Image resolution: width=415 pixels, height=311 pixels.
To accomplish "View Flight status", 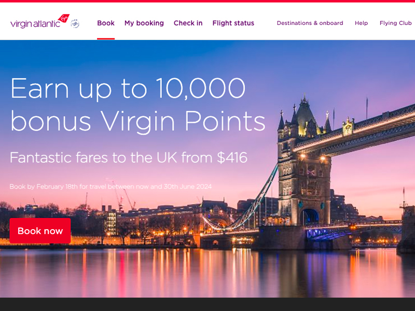I will [x=233, y=23].
